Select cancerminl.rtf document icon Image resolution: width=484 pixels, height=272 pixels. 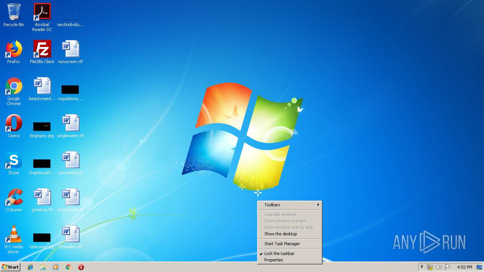[70, 163]
